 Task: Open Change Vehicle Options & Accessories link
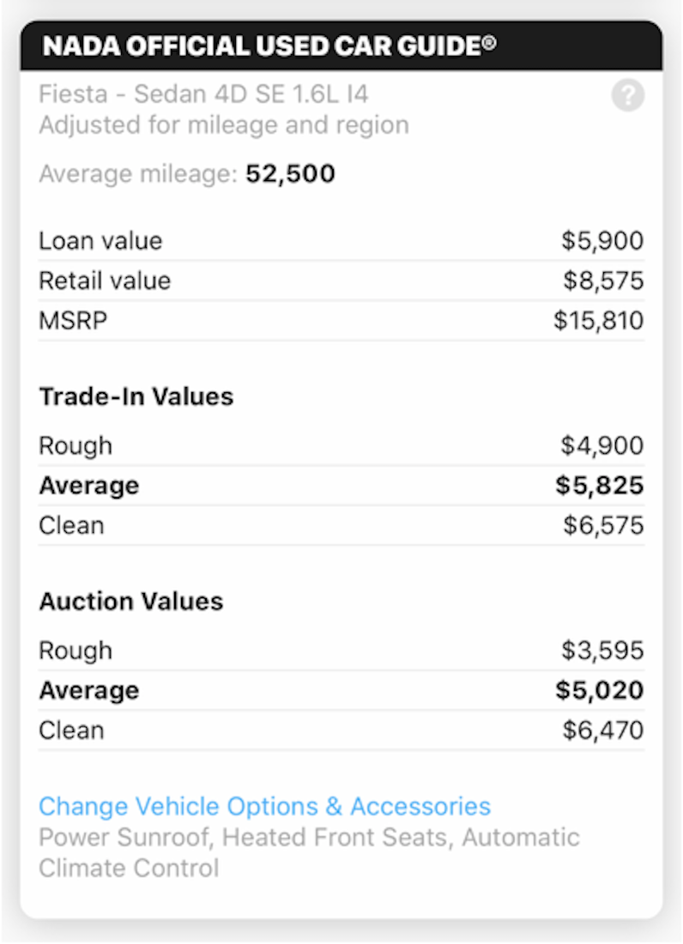coord(264,807)
